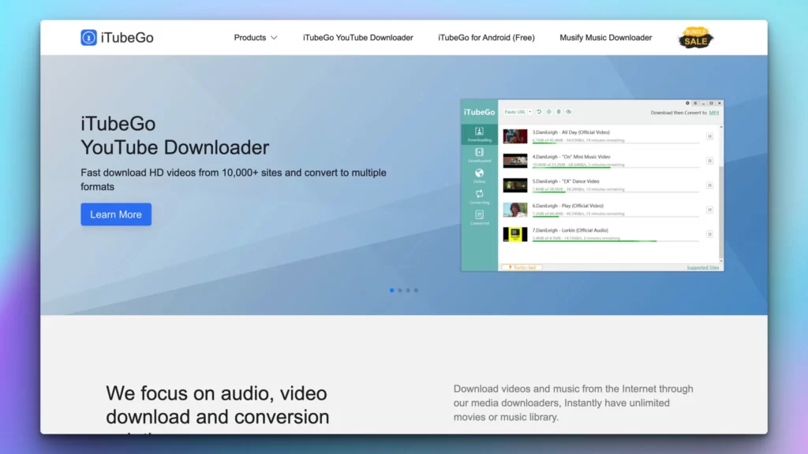Click the "On" Mini Music progress bar

pos(615,167)
